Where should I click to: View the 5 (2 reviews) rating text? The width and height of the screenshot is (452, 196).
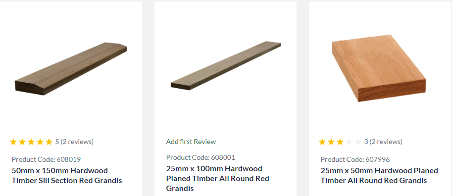click(74, 142)
